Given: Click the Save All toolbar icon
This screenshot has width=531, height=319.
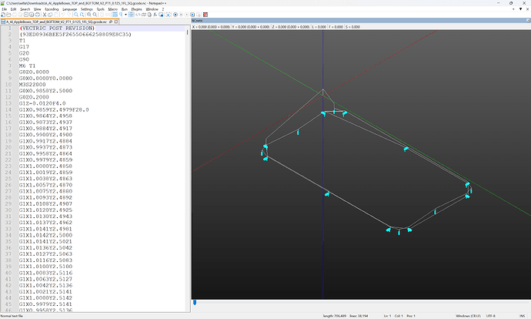Looking at the screenshot, I should point(20,15).
